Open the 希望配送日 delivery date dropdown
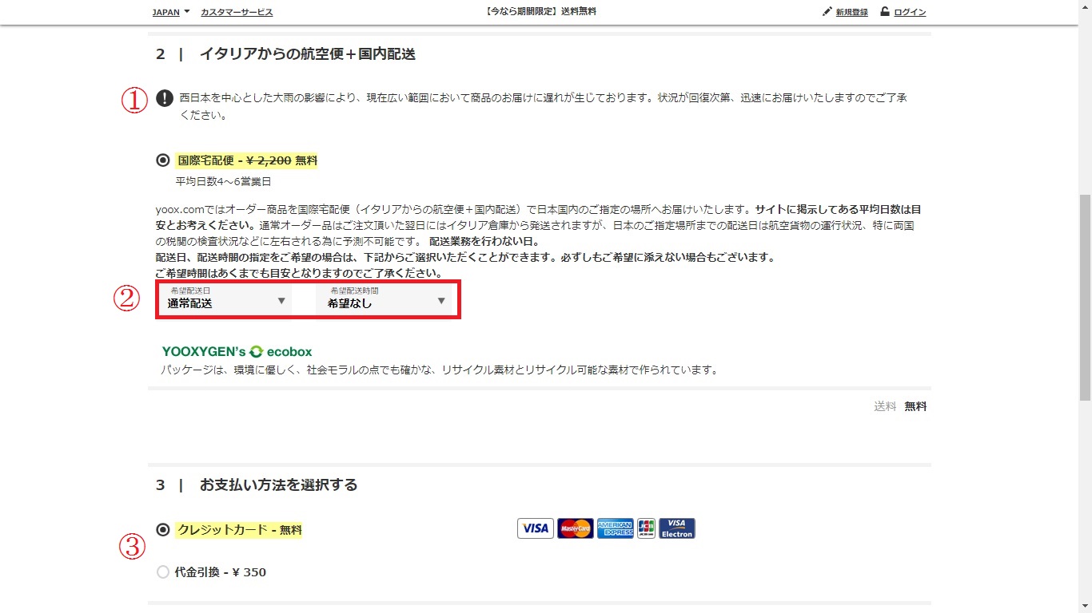1092x613 pixels. point(226,301)
